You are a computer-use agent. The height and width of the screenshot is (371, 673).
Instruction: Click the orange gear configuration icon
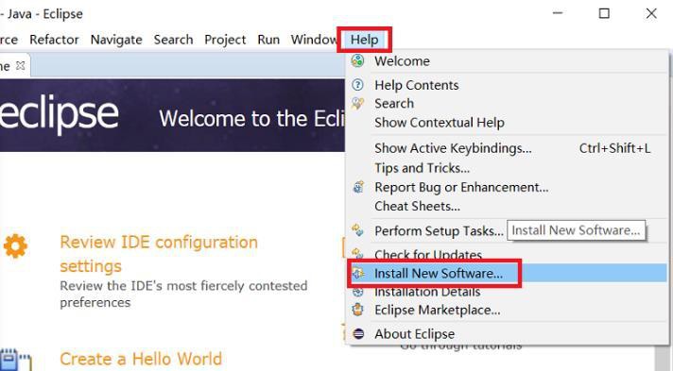click(15, 245)
